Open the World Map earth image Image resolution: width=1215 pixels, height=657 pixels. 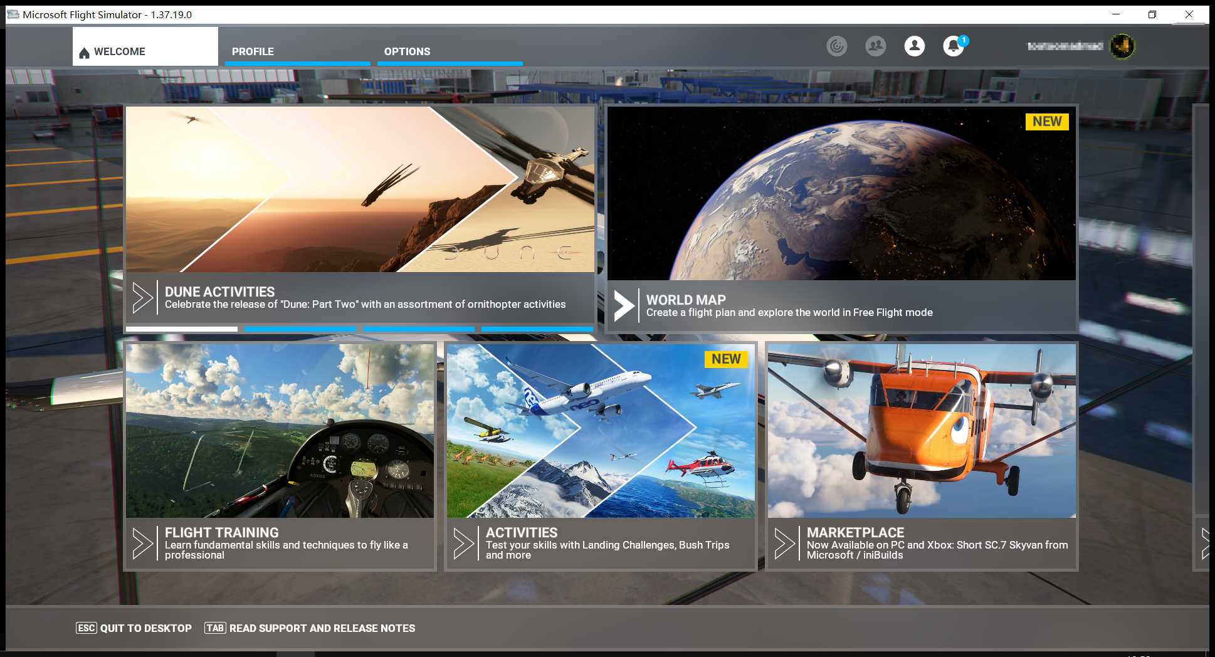[841, 193]
